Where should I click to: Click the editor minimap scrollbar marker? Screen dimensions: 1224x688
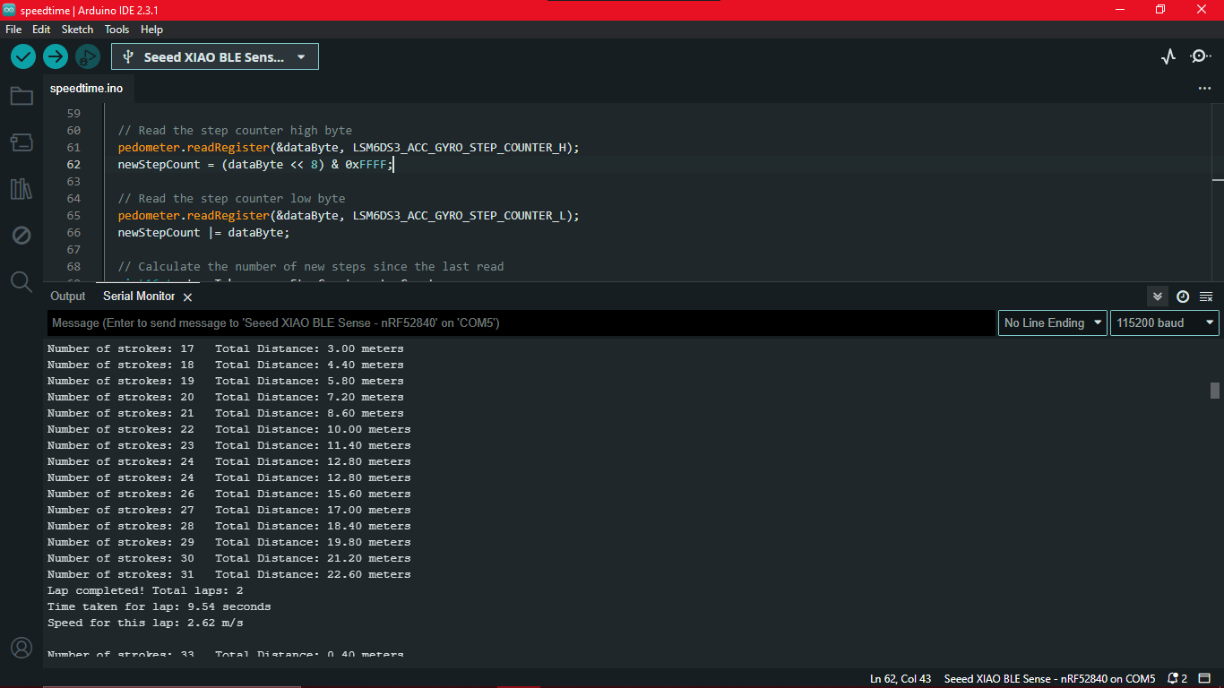[x=1219, y=181]
